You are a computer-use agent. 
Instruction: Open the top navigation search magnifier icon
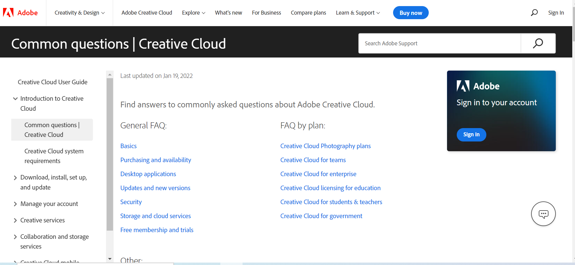coord(534,13)
